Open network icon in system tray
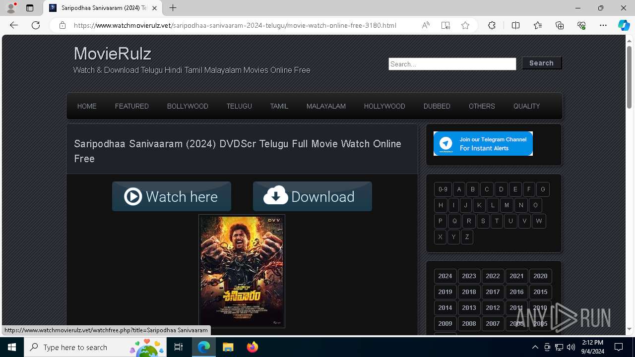 point(559,347)
